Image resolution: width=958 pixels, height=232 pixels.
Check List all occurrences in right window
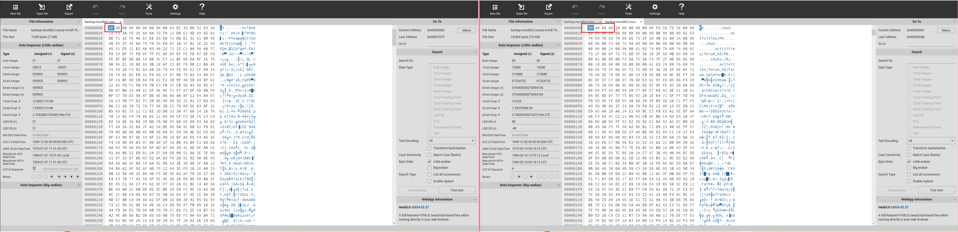(x=909, y=175)
